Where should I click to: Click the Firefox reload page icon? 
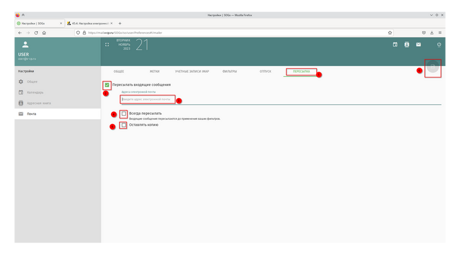[x=36, y=33]
